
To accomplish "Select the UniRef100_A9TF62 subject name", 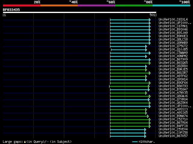I will (173, 76).
